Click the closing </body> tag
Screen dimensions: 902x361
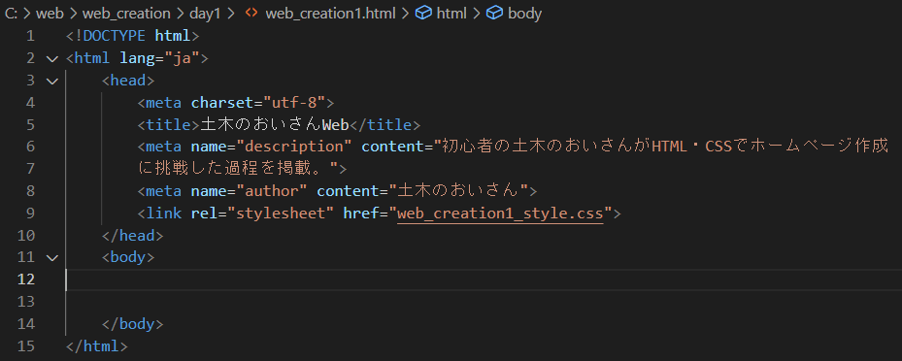(132, 323)
